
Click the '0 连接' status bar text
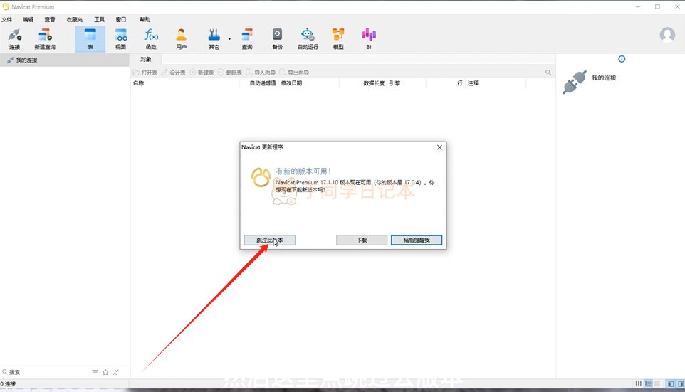pyautogui.click(x=8, y=383)
